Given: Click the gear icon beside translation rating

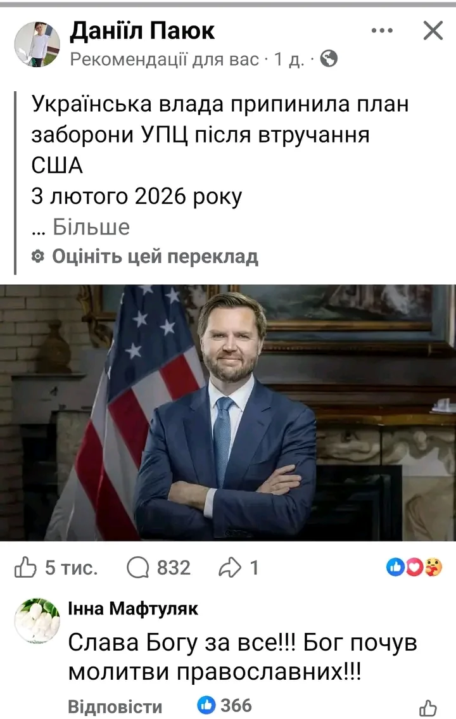Looking at the screenshot, I should coord(37,257).
